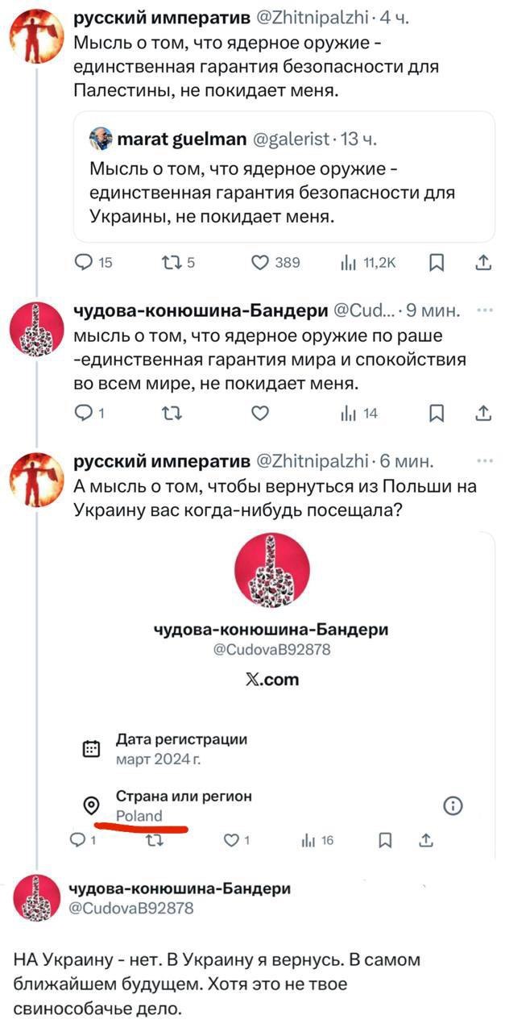Click the info icon beside Страна или регион
The image size is (505, 1032).
pos(453,805)
